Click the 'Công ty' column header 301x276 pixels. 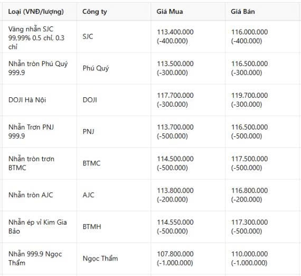pyautogui.click(x=95, y=12)
